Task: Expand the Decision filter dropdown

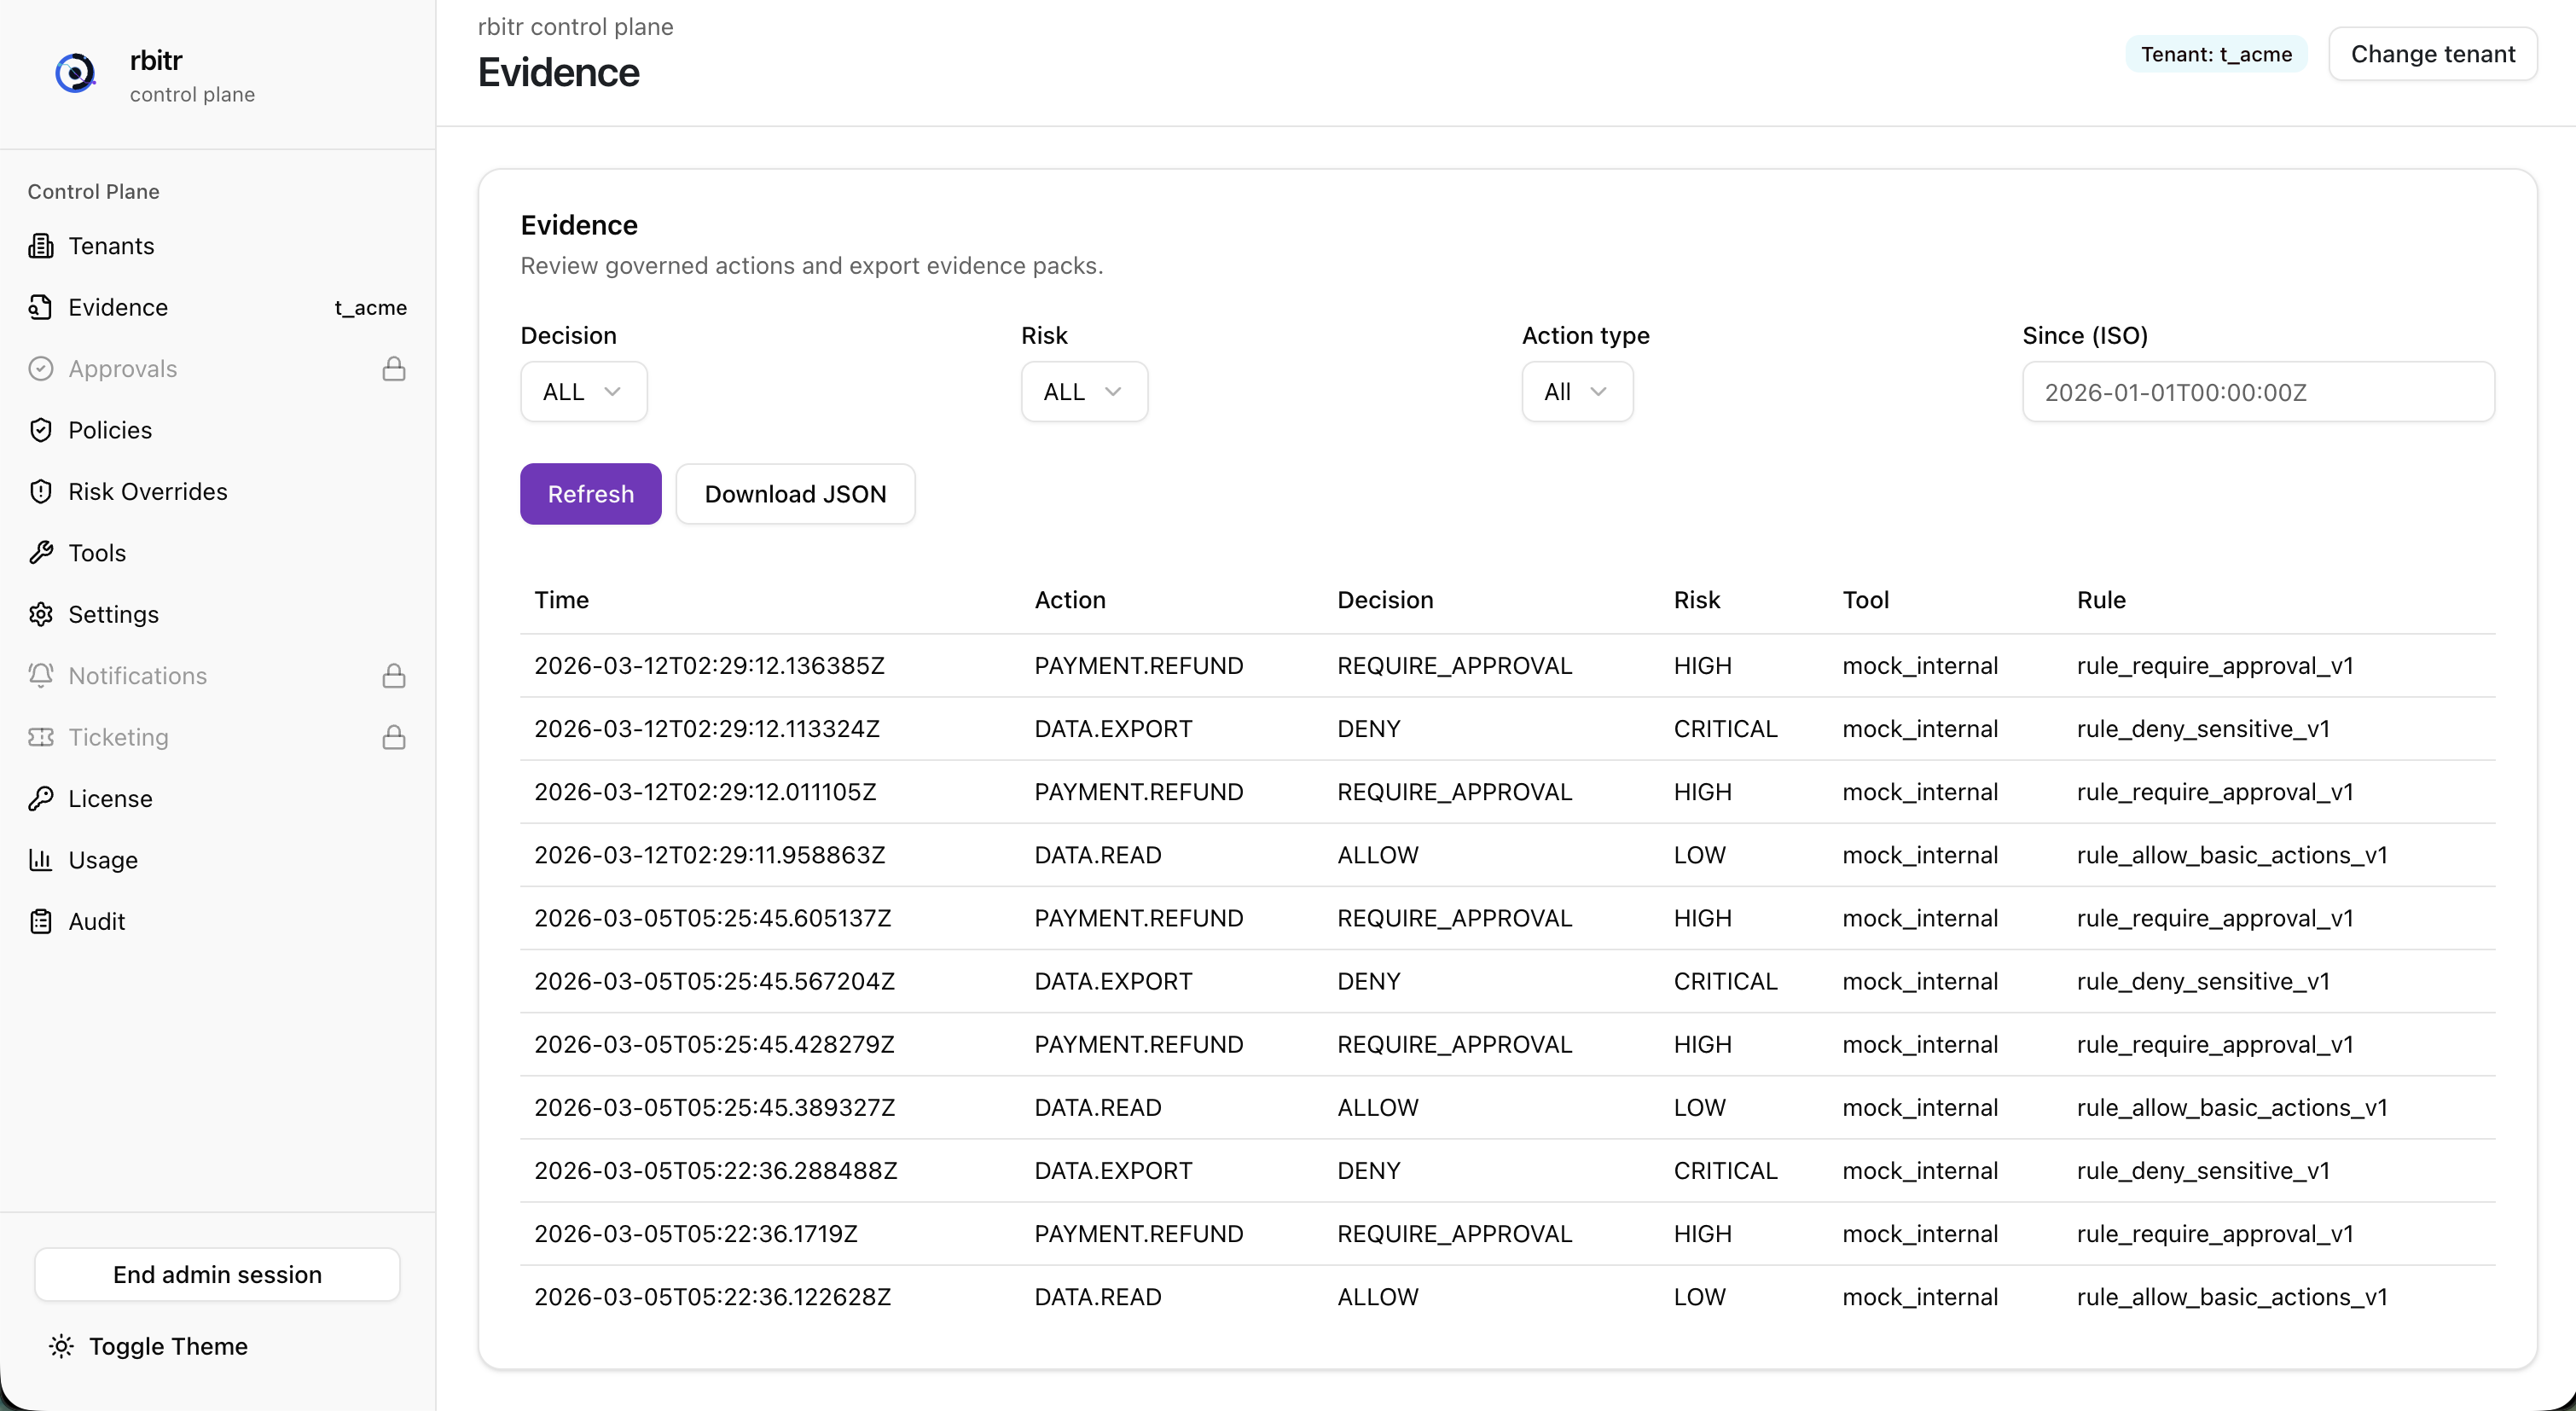Action: tap(583, 392)
